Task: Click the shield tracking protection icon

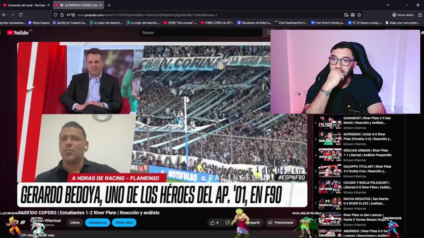Action: click(56, 15)
